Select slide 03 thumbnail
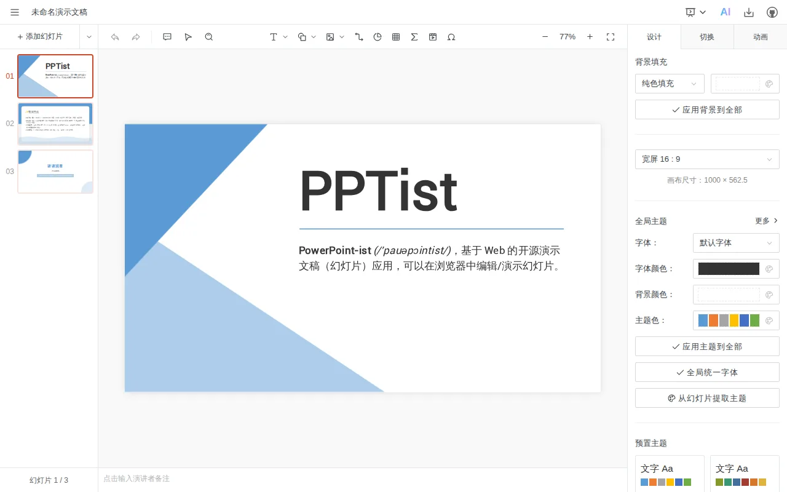 point(55,172)
